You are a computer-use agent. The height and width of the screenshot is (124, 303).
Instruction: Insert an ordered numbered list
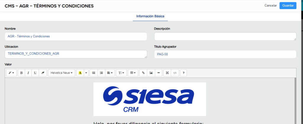pyautogui.click(x=101, y=73)
